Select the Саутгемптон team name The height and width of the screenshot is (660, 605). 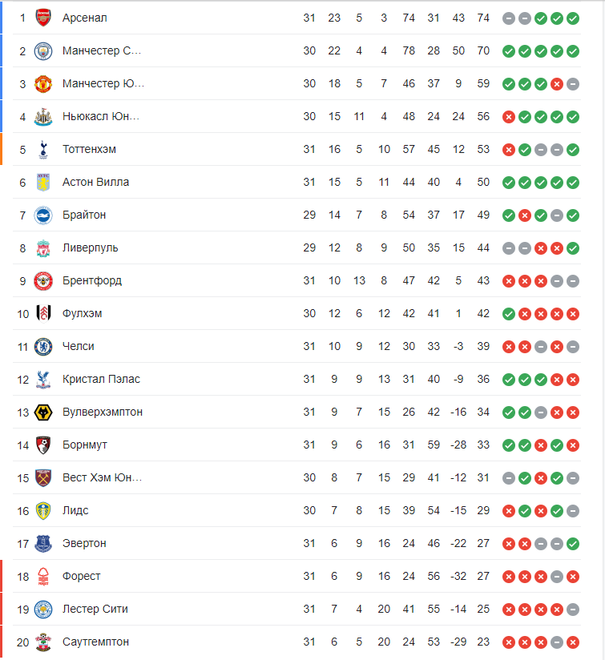(x=95, y=642)
